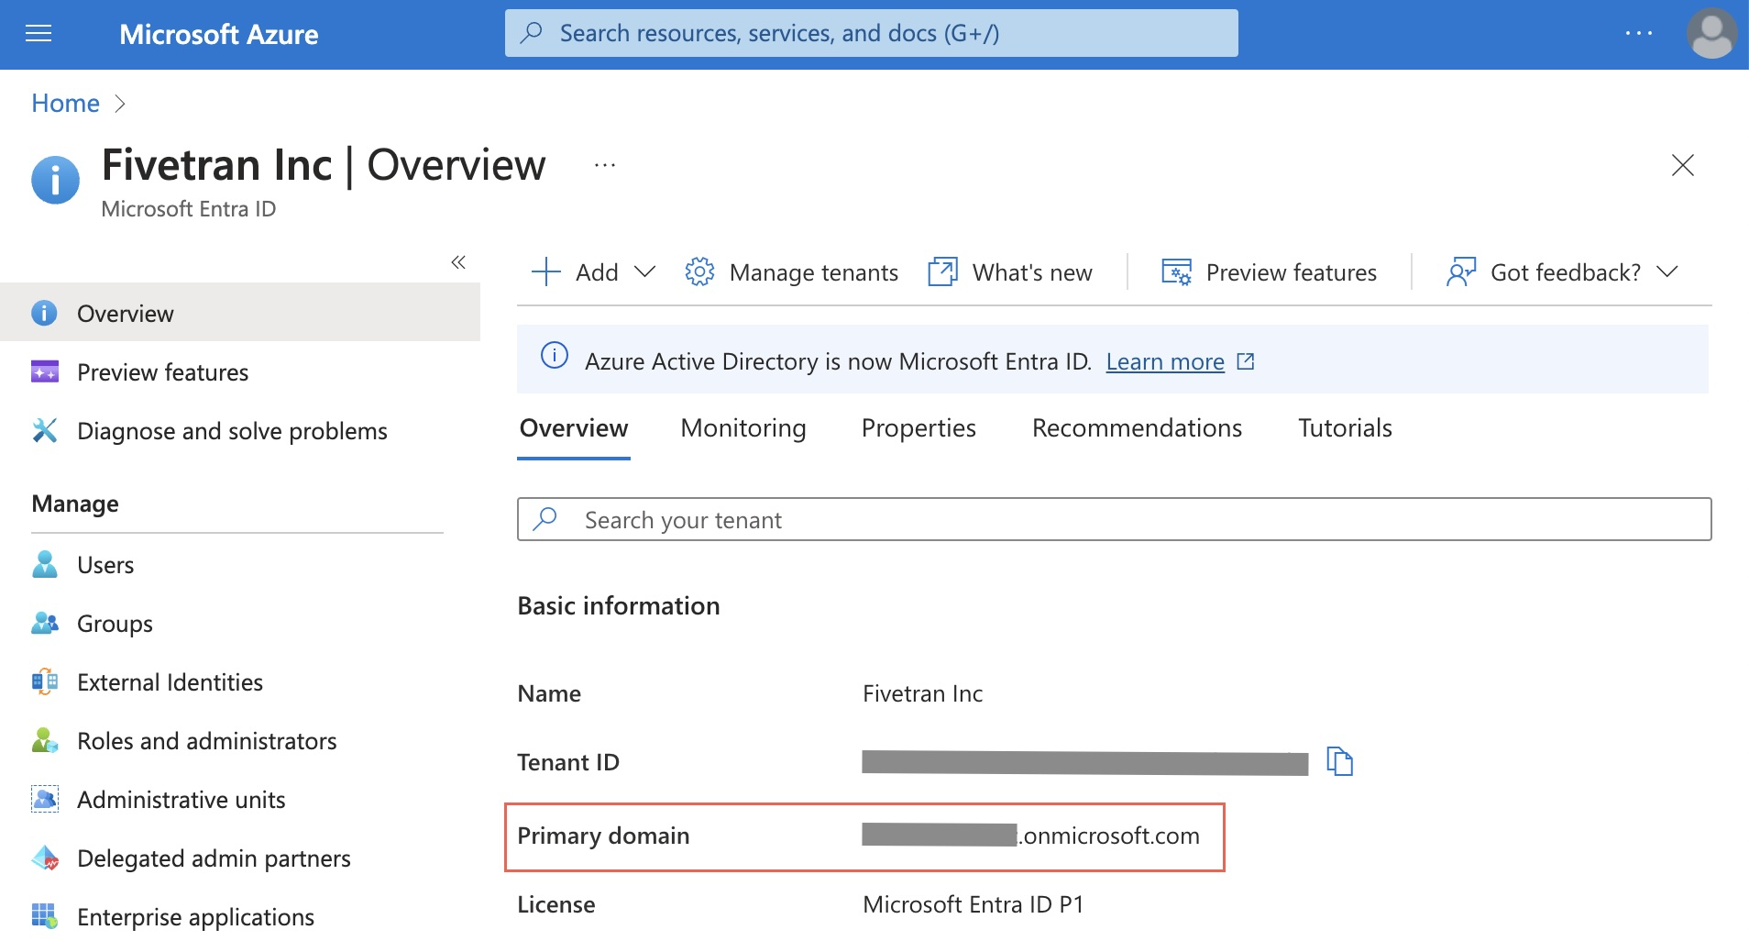Switch to the Properties tab
Screen dimensions: 1749x952
[918, 428]
